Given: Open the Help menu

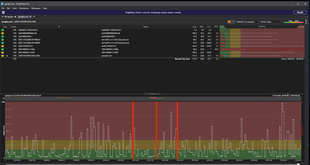Looking at the screenshot, I should tap(45, 8).
